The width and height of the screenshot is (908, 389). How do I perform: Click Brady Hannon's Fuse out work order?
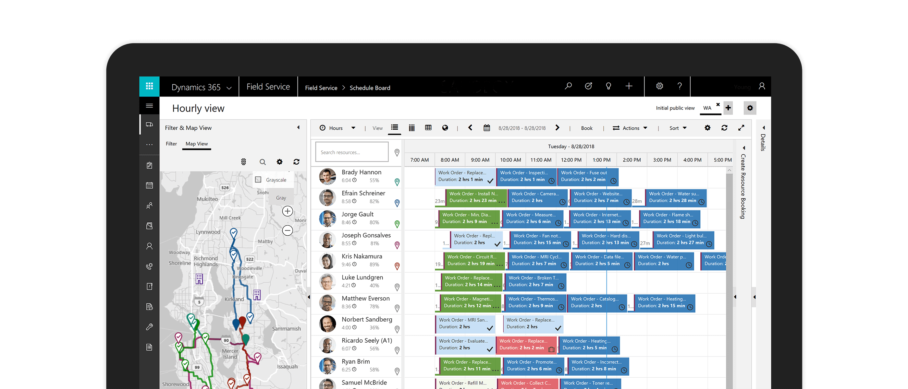tap(588, 176)
